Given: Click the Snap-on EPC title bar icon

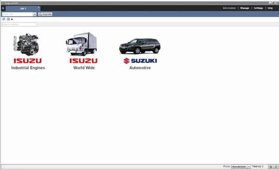Looking at the screenshot, I should coord(2,3).
